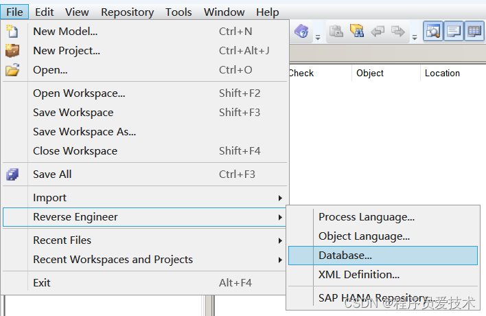Expand Recent Workspaces and Projects submenu
The image size is (486, 316).
pos(113,259)
